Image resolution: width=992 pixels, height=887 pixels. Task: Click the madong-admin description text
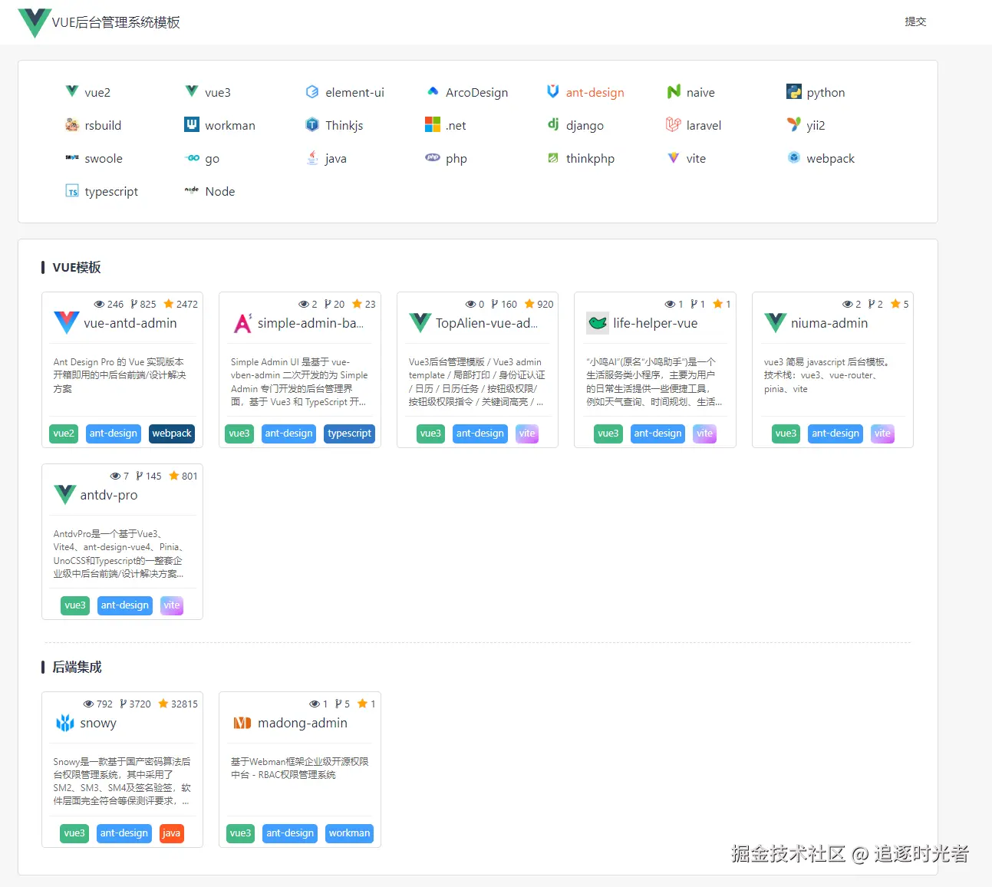300,768
